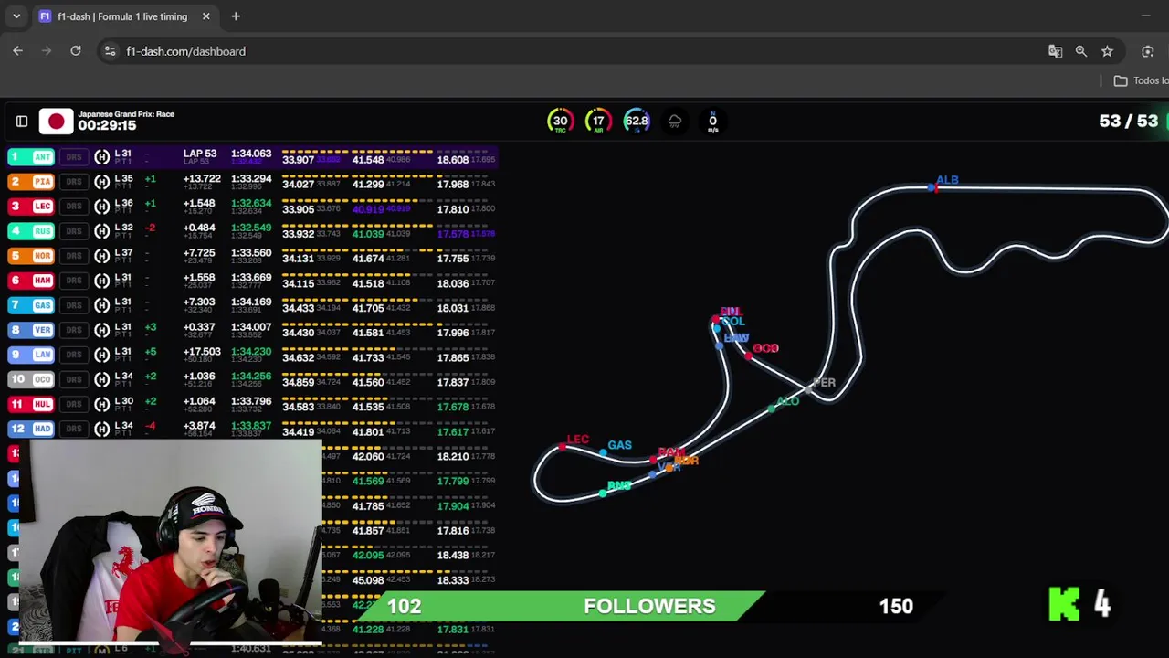Image resolution: width=1169 pixels, height=658 pixels.
Task: Open the site information icon in address bar
Action: click(110, 51)
